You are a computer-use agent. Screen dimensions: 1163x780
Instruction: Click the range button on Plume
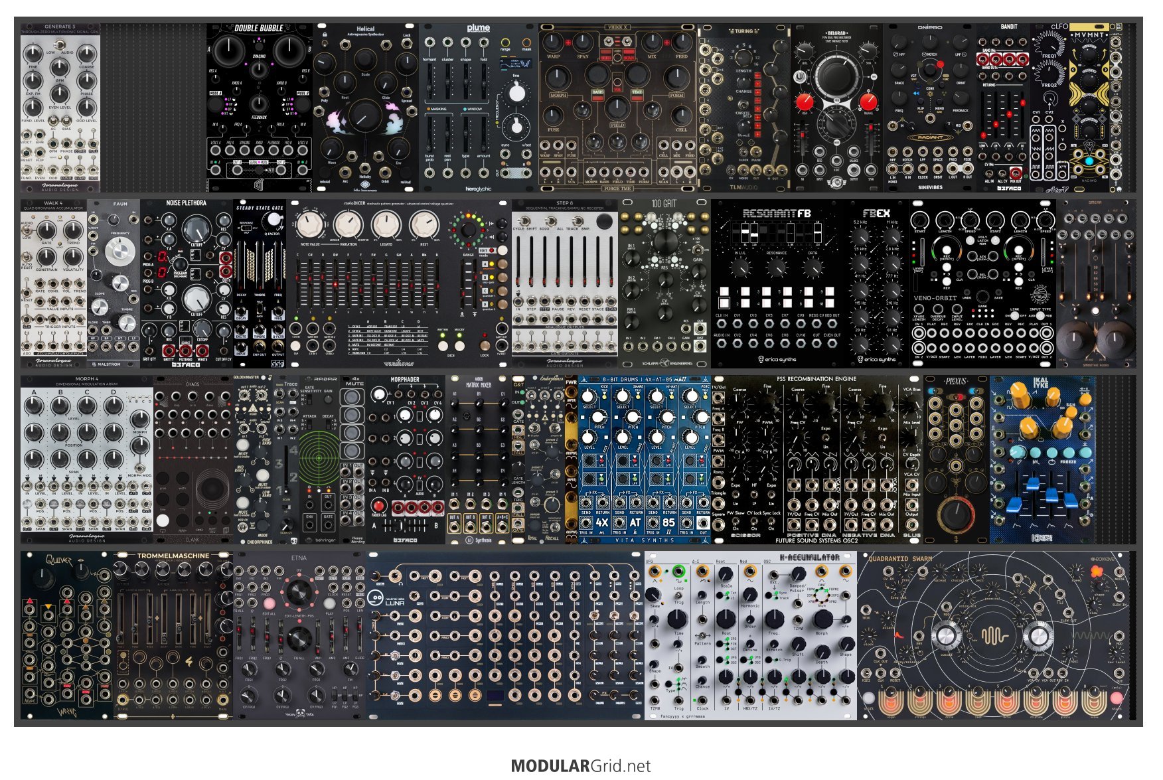tap(506, 42)
